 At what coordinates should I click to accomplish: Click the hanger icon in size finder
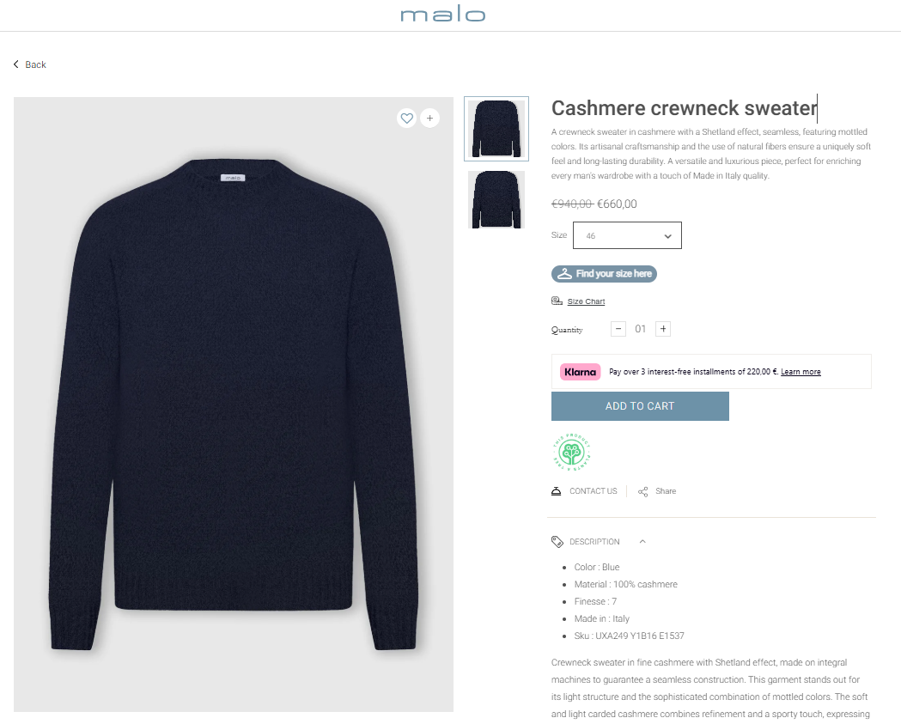(564, 274)
